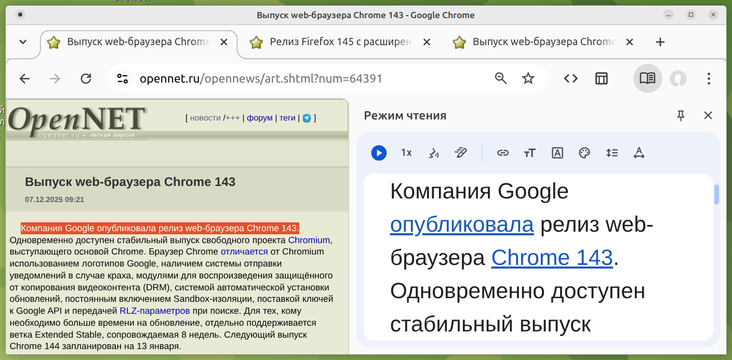Open color theme palette icon
This screenshot has height=360, width=732.
(x=584, y=153)
